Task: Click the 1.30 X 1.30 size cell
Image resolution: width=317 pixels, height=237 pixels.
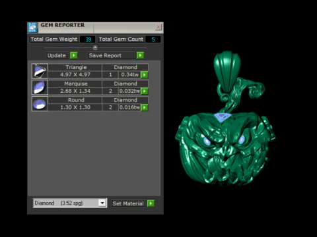Action: point(75,107)
